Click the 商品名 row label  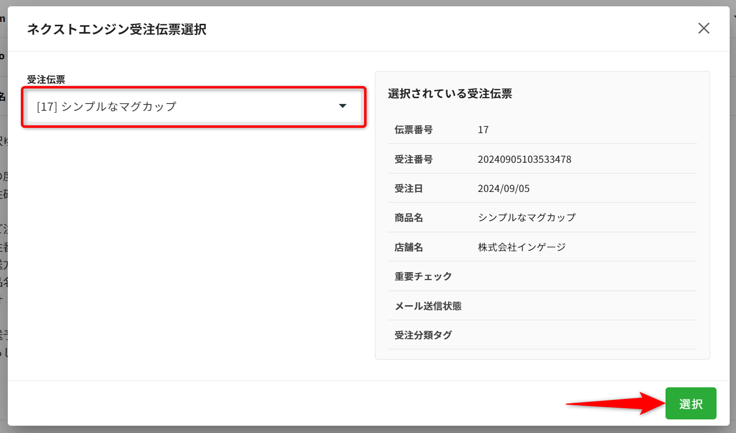pos(408,218)
